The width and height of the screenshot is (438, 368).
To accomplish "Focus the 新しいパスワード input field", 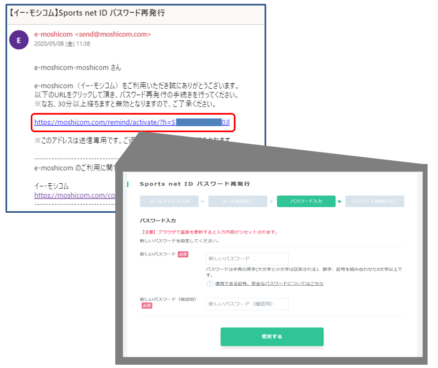I will 247,258.
